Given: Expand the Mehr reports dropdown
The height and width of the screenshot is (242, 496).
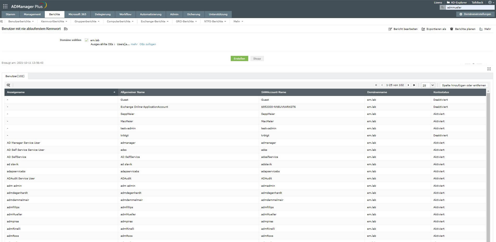Looking at the screenshot, I should coord(238,21).
